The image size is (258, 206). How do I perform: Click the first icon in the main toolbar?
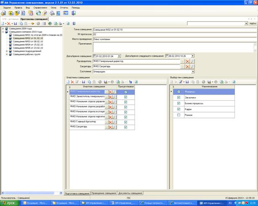click(x=4, y=13)
